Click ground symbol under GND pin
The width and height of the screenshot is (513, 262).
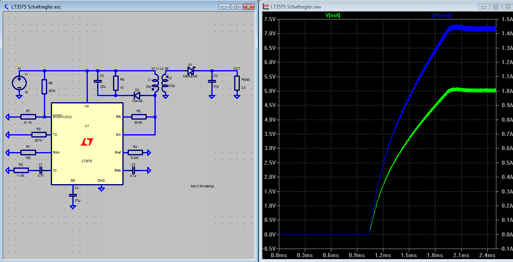click(x=102, y=189)
